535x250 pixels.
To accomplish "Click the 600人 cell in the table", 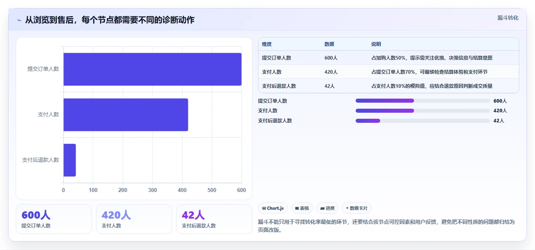I will tap(331, 58).
